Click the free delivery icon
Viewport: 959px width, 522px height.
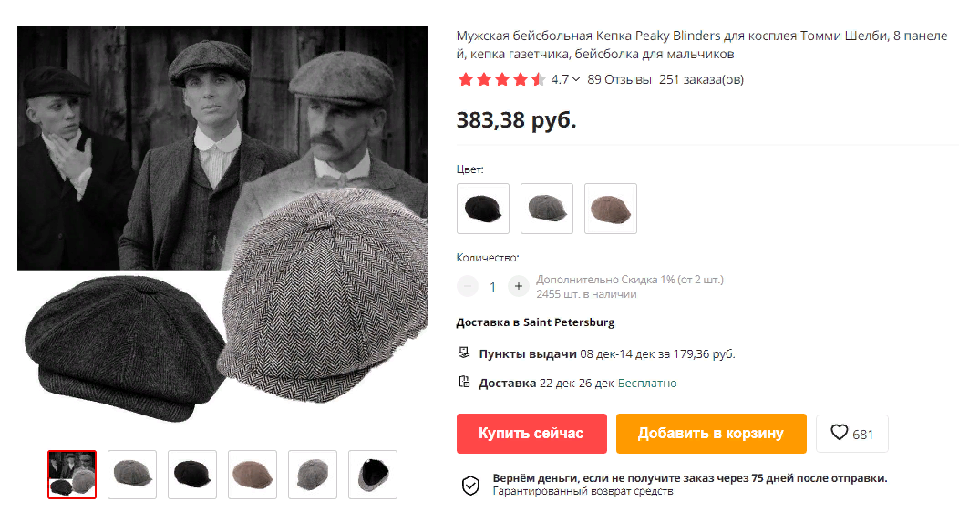pyautogui.click(x=464, y=382)
